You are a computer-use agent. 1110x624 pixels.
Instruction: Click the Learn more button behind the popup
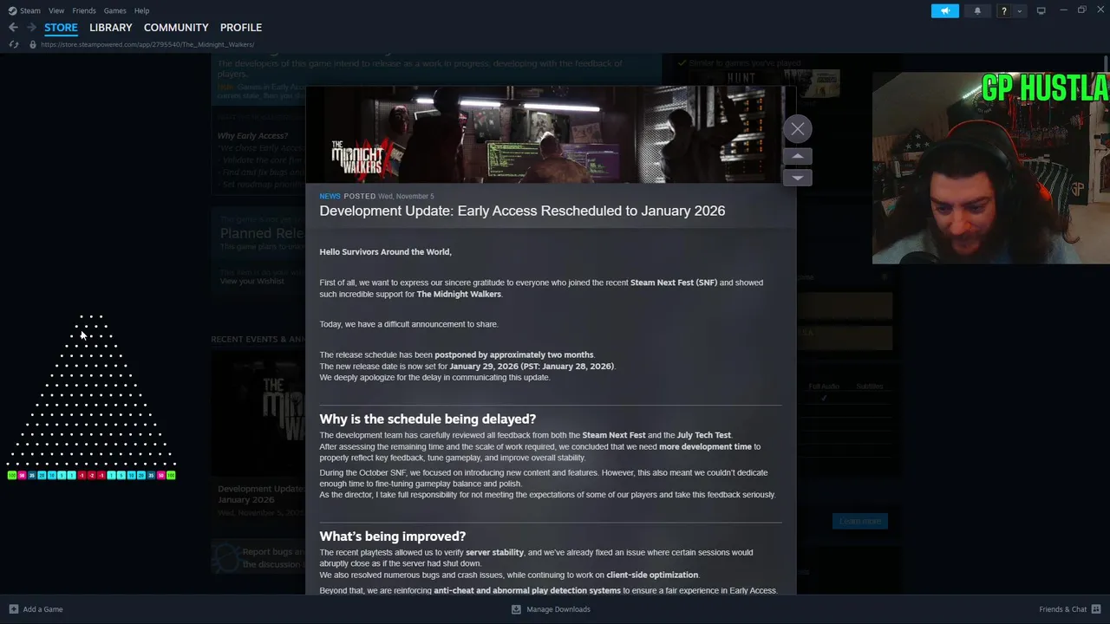[x=860, y=521]
